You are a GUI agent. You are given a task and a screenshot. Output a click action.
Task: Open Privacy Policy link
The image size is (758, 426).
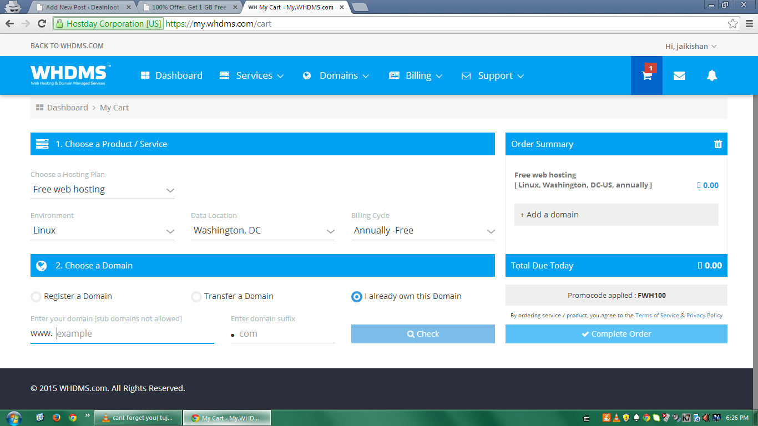pyautogui.click(x=704, y=316)
